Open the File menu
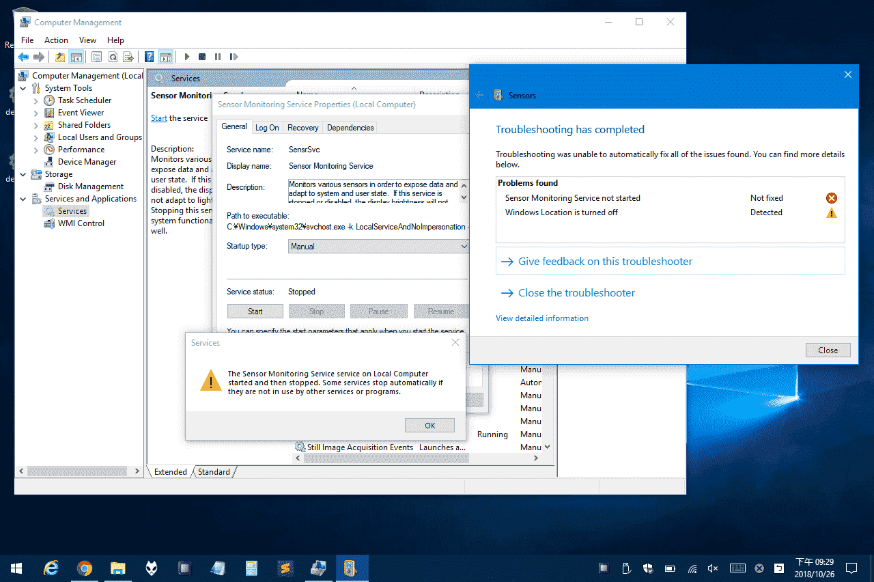This screenshot has width=874, height=582. pos(27,40)
